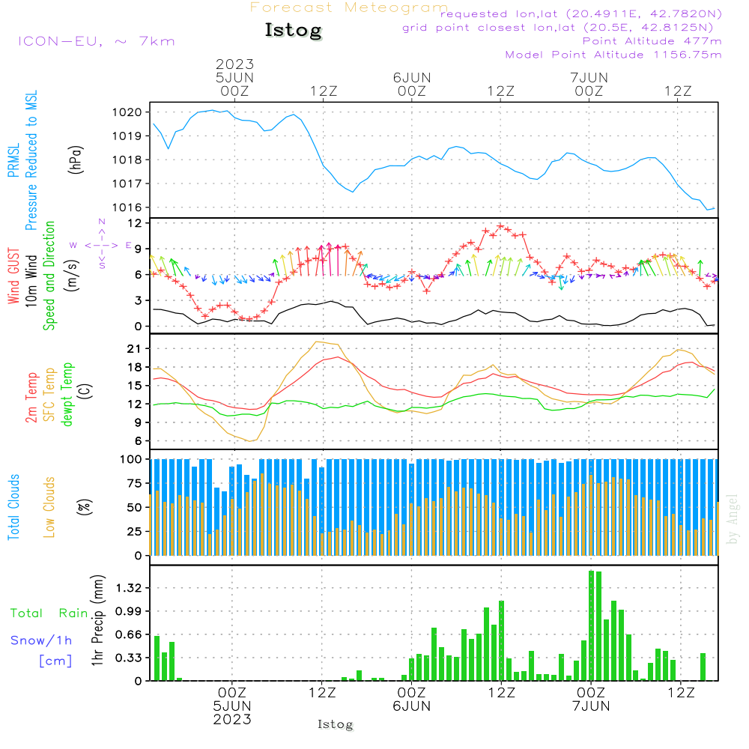This screenshot has height=749, width=749.
Task: Click the wind direction compass legend
Action: (101, 245)
